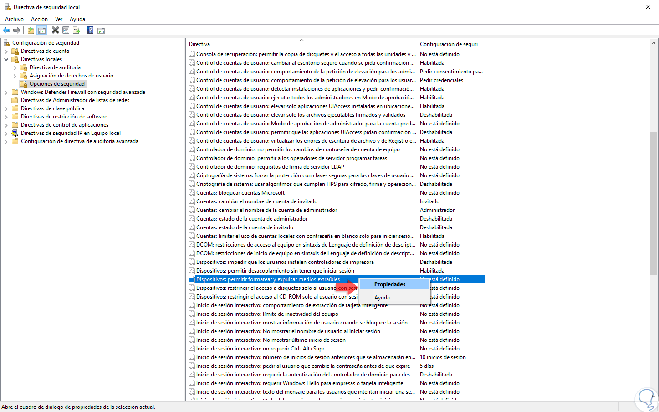Viewport: 659px width, 412px height.
Task: Select Directivas de Administrador de listas de redes
Action: [75, 100]
